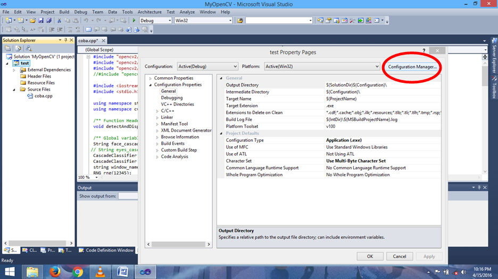
Task: Collapse the Configuration Properties node
Action: point(151,85)
